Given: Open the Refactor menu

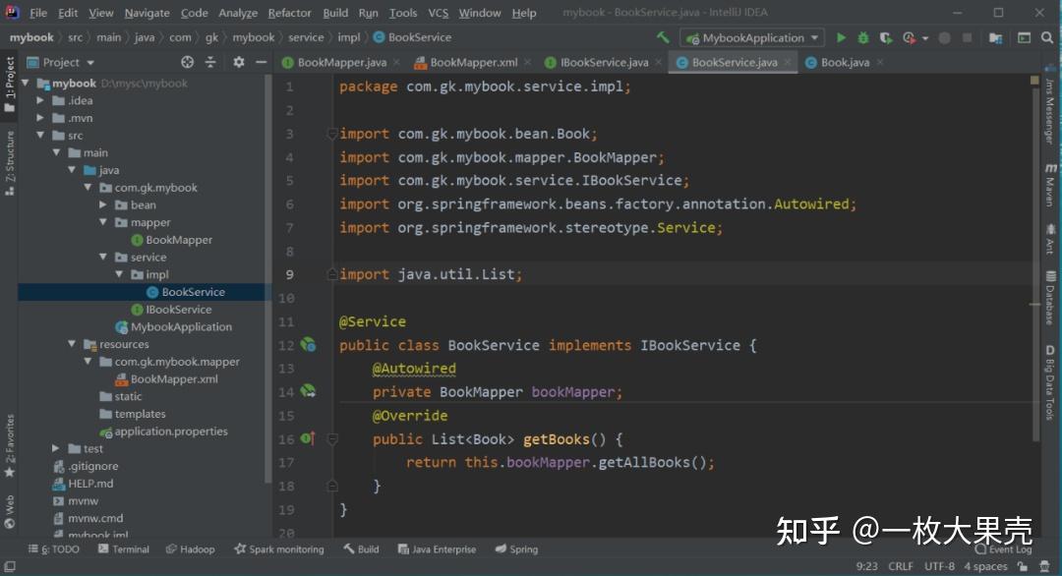Looking at the screenshot, I should 289,12.
